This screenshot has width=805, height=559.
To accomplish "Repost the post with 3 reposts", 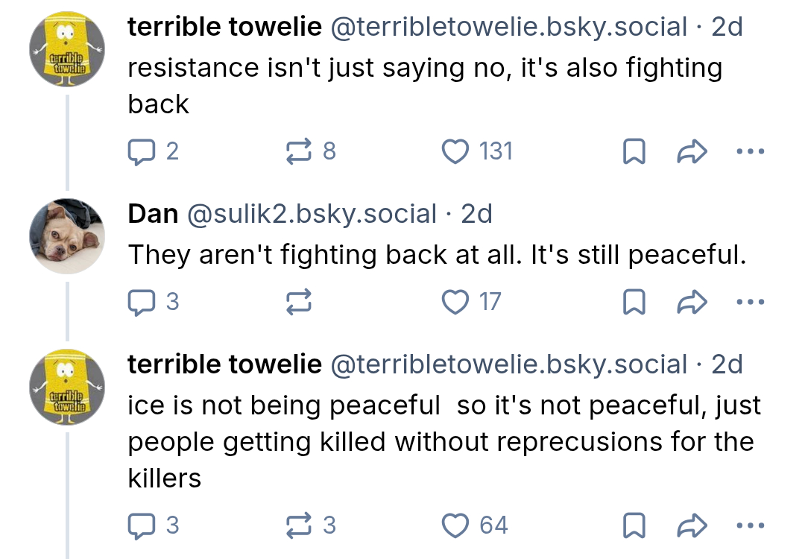I will pyautogui.click(x=300, y=525).
